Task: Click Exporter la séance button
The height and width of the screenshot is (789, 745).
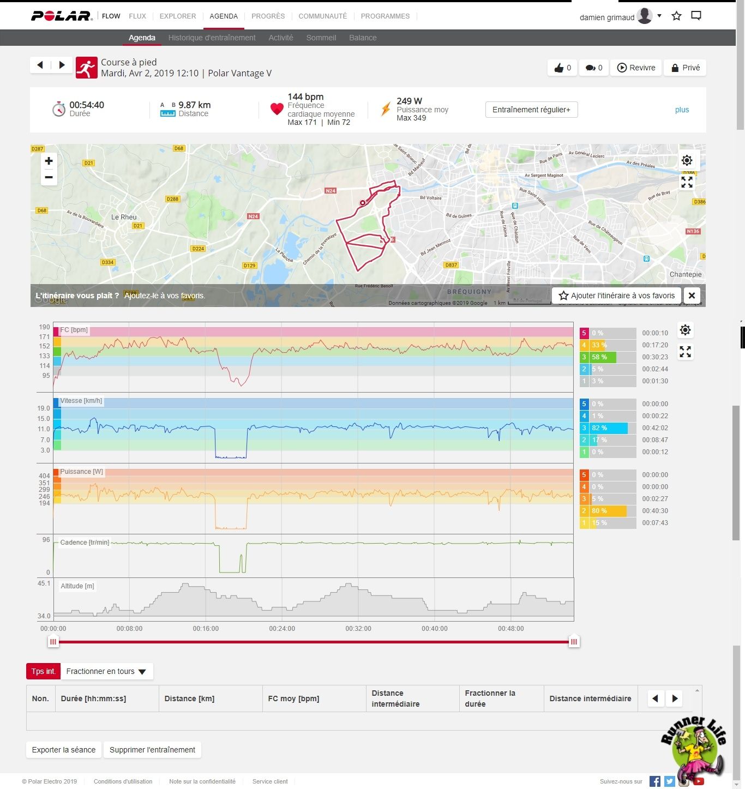Action: click(x=64, y=750)
